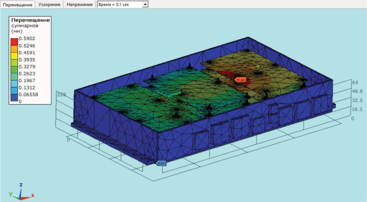Select the orange 0.5246 legend swatch
The width and height of the screenshot is (367, 202).
point(14,49)
